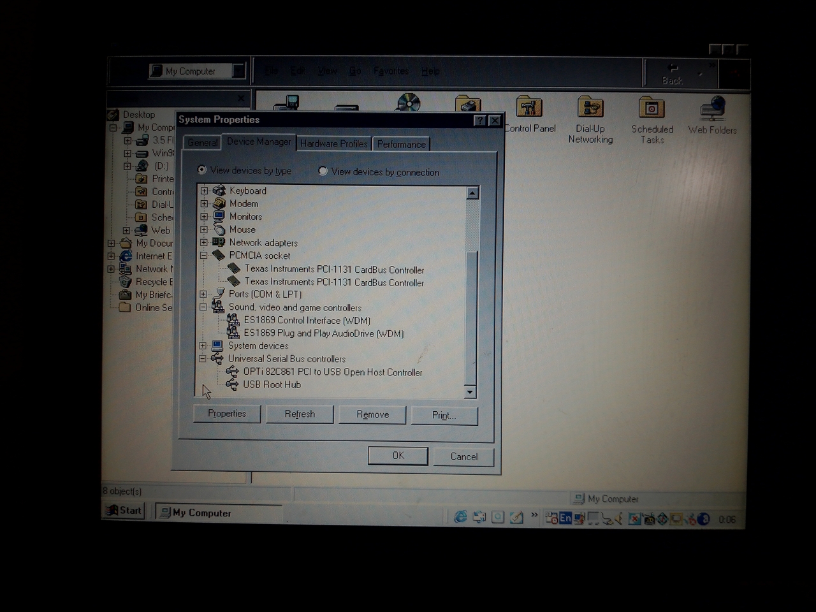Open Dial-Up Networking from the desktop
This screenshot has width=816, height=612.
[x=590, y=108]
